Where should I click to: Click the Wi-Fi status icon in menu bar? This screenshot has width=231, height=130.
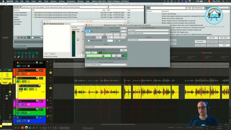tap(190, 1)
